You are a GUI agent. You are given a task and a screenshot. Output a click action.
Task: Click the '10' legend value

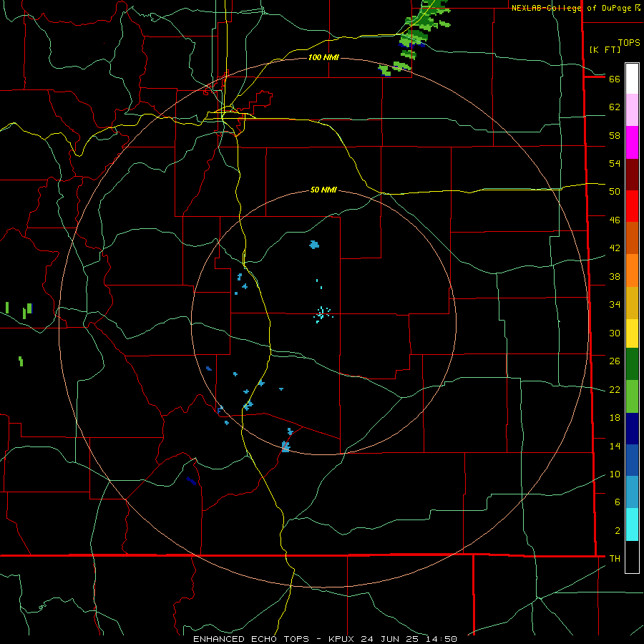point(615,474)
